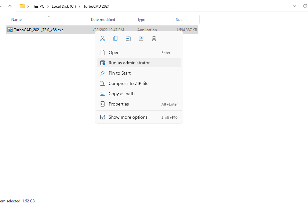This screenshot has height=204, width=308.
Task: Choose Open from the context menu
Action: (x=139, y=53)
